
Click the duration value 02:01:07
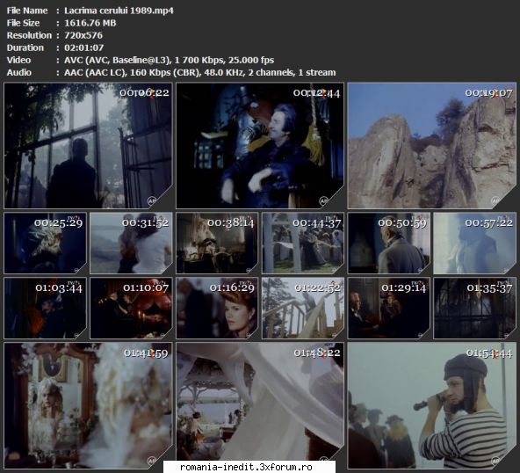(x=84, y=47)
